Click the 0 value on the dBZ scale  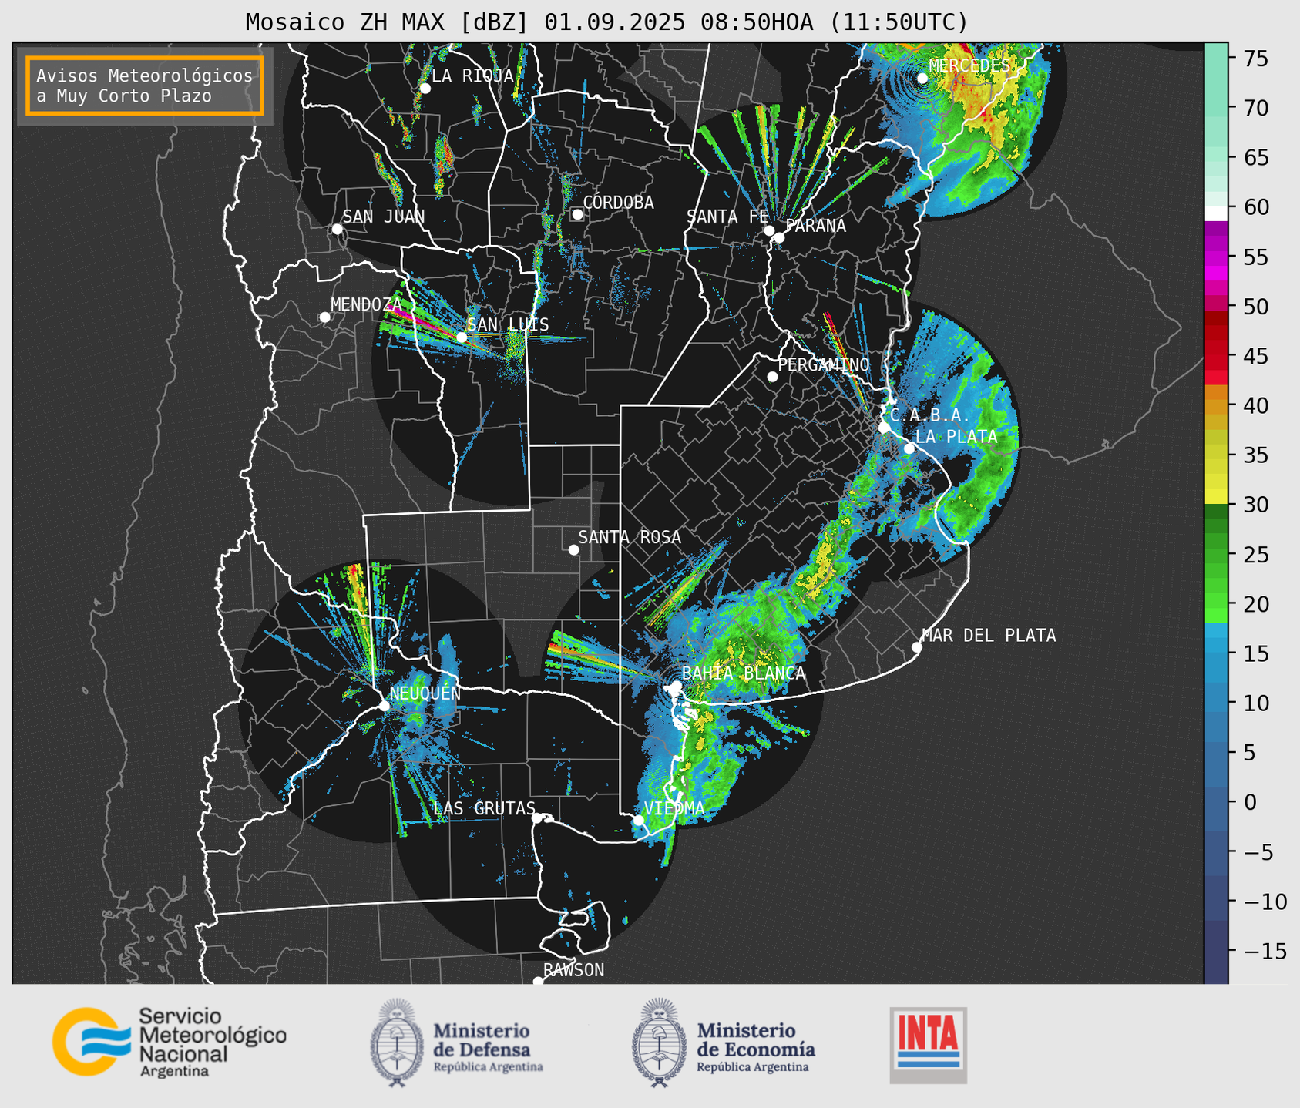(1249, 802)
